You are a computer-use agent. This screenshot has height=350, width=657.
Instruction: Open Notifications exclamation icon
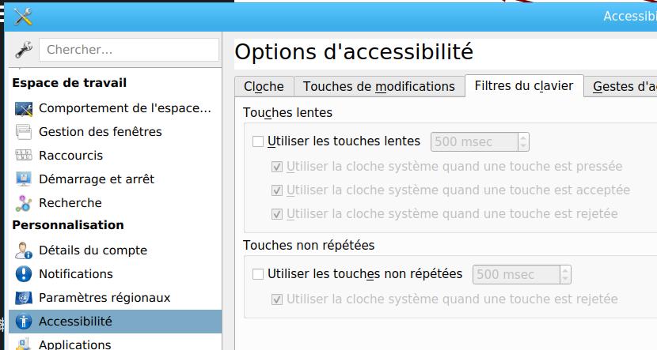(x=24, y=274)
